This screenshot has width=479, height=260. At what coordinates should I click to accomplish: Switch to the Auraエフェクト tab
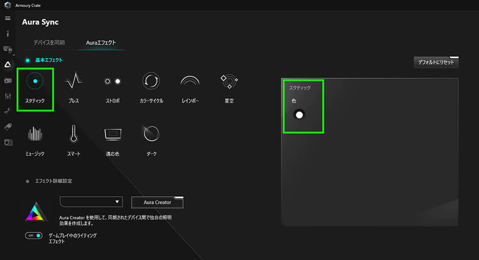coord(101,43)
